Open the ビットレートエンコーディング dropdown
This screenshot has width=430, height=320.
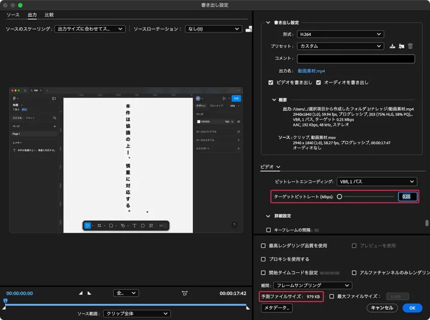377,181
